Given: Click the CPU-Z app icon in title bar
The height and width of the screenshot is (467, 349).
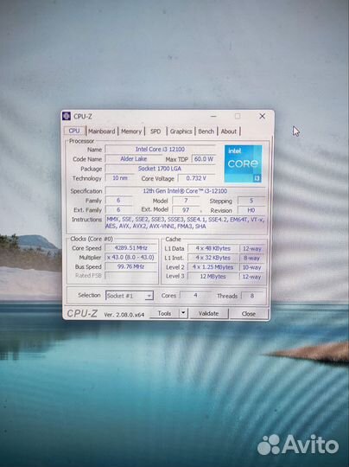Looking at the screenshot, I should click(x=66, y=116).
